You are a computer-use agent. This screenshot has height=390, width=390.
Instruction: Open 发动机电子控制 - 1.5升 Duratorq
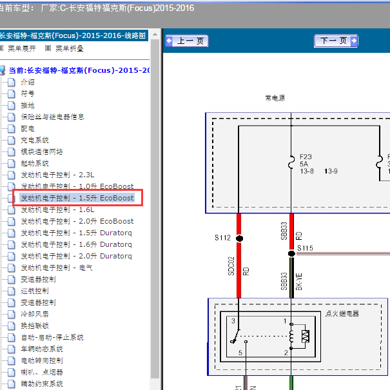76,233
